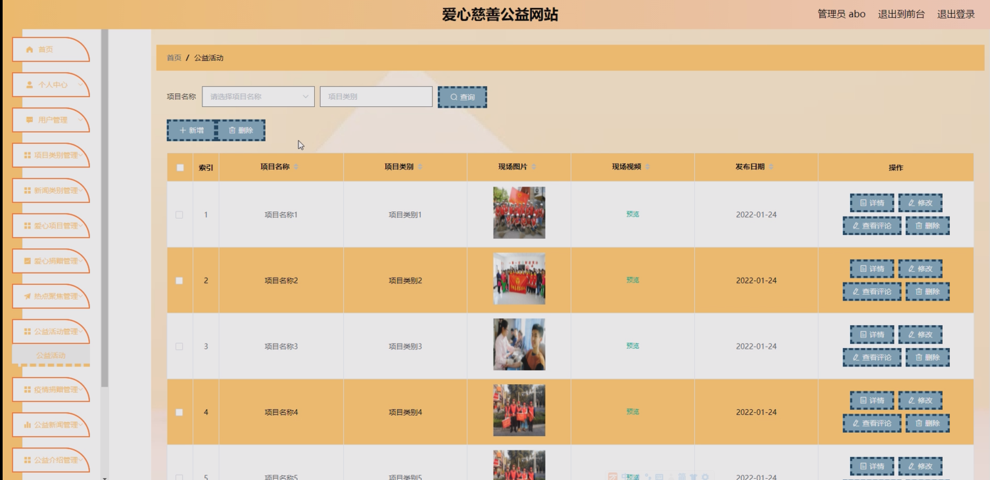View comments for 项目名称3 via 查看评论
Viewport: 990px width, 480px height.
click(x=872, y=357)
